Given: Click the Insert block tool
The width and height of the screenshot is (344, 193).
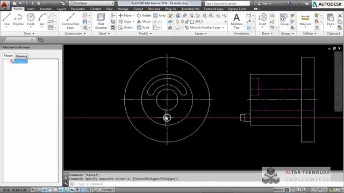Looking at the screenshot, I should [262, 19].
